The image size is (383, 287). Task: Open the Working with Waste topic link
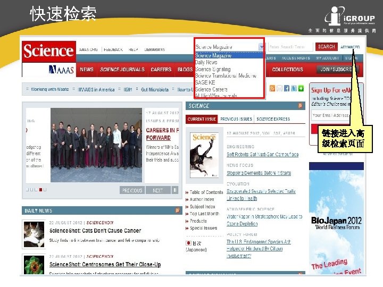click(50, 89)
